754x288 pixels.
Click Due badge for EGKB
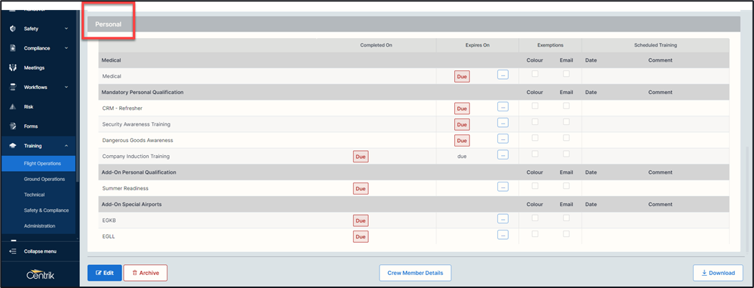[x=361, y=220]
